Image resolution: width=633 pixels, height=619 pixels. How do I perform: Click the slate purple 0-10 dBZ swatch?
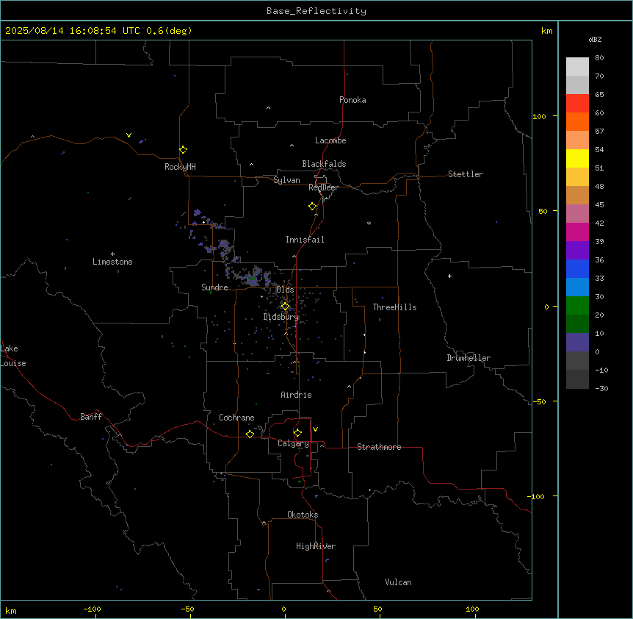pyautogui.click(x=577, y=343)
